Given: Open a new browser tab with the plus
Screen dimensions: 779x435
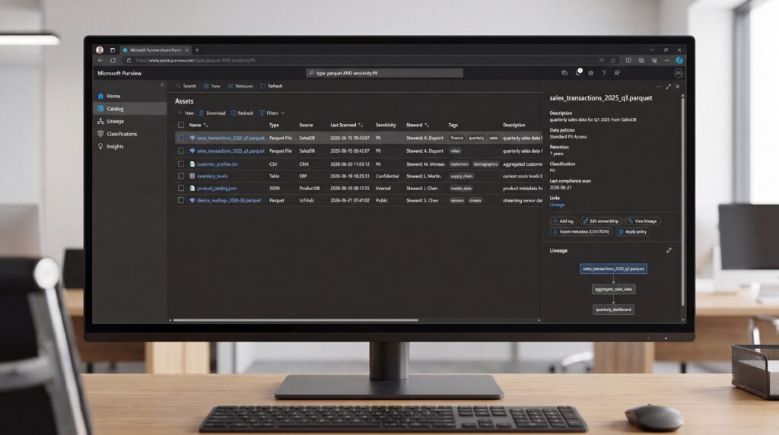Looking at the screenshot, I should tap(197, 50).
